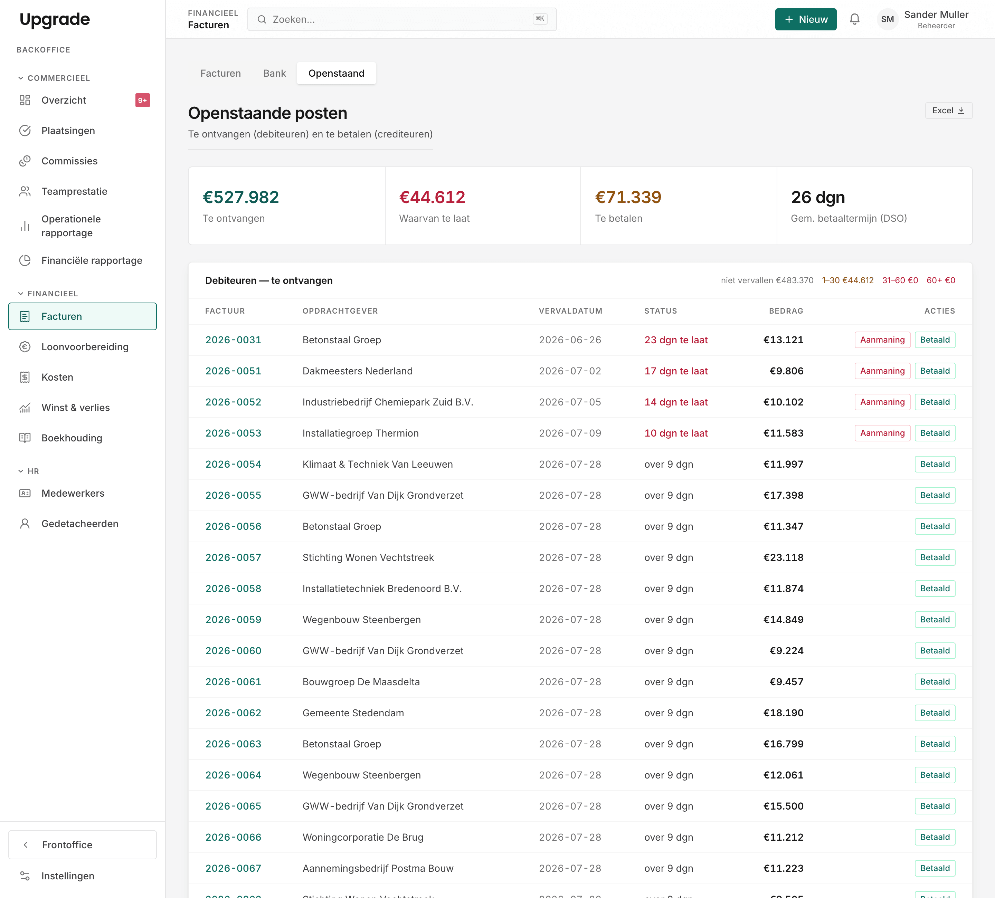
Task: Send Aanmaning for Installatiegroep Thermion invoice
Action: point(882,433)
